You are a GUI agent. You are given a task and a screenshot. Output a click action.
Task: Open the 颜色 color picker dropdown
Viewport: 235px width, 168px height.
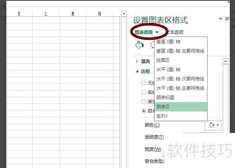[x=213, y=125]
